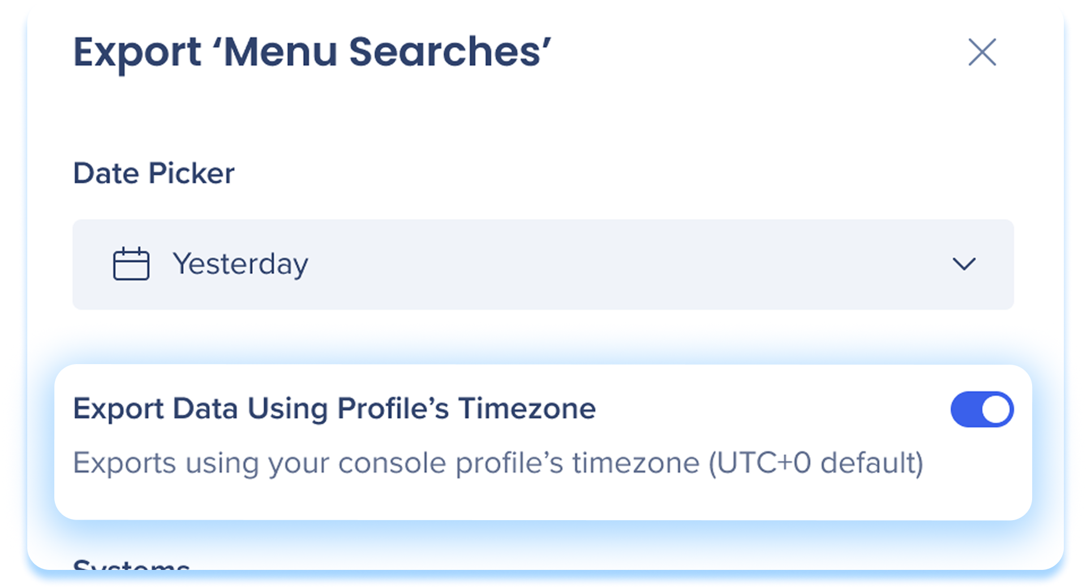Click the Export 'Menu Searches' dialog title
The height and width of the screenshot is (588, 1087).
pyautogui.click(x=312, y=53)
